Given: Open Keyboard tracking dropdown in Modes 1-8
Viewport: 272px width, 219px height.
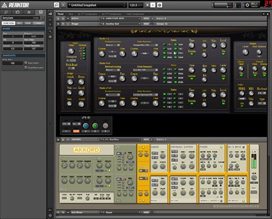Looking at the screenshot, I should click(x=112, y=45).
